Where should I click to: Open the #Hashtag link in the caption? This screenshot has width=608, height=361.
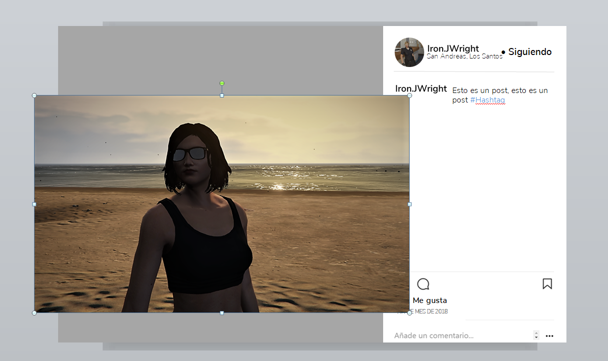487,100
